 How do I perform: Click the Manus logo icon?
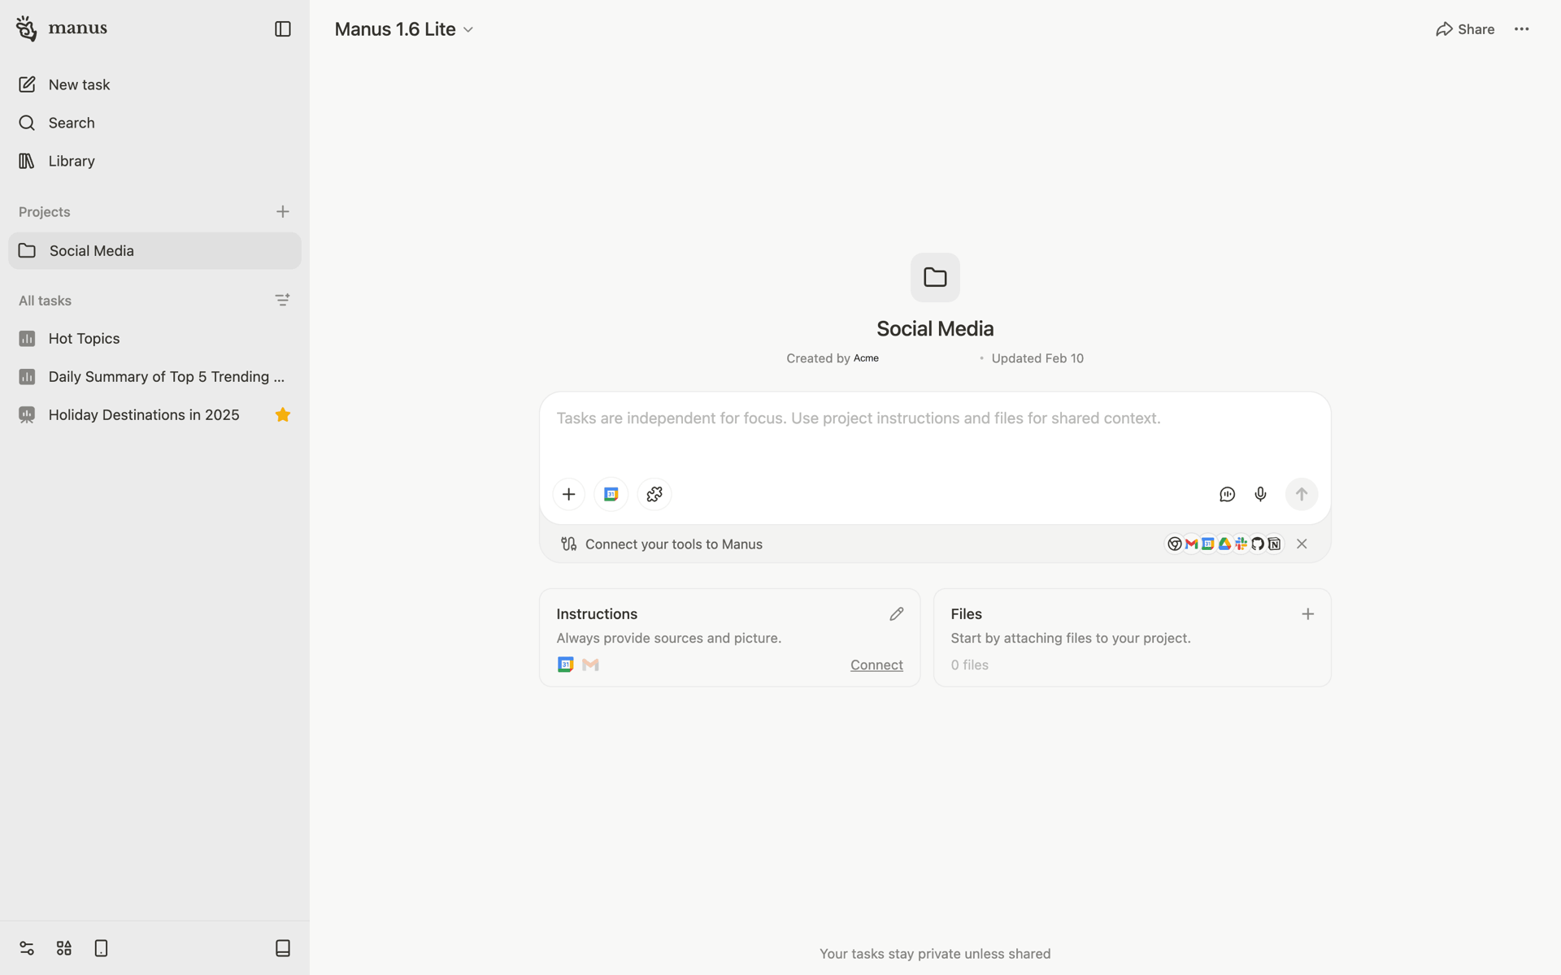point(26,28)
